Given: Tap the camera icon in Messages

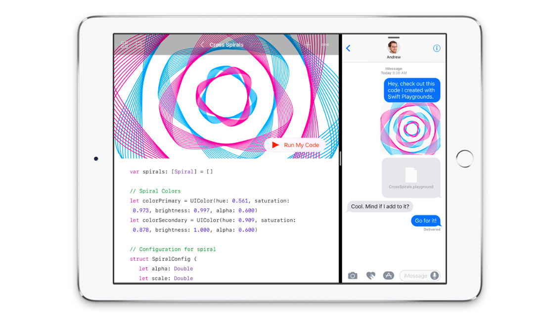Looking at the screenshot, I should pos(353,275).
